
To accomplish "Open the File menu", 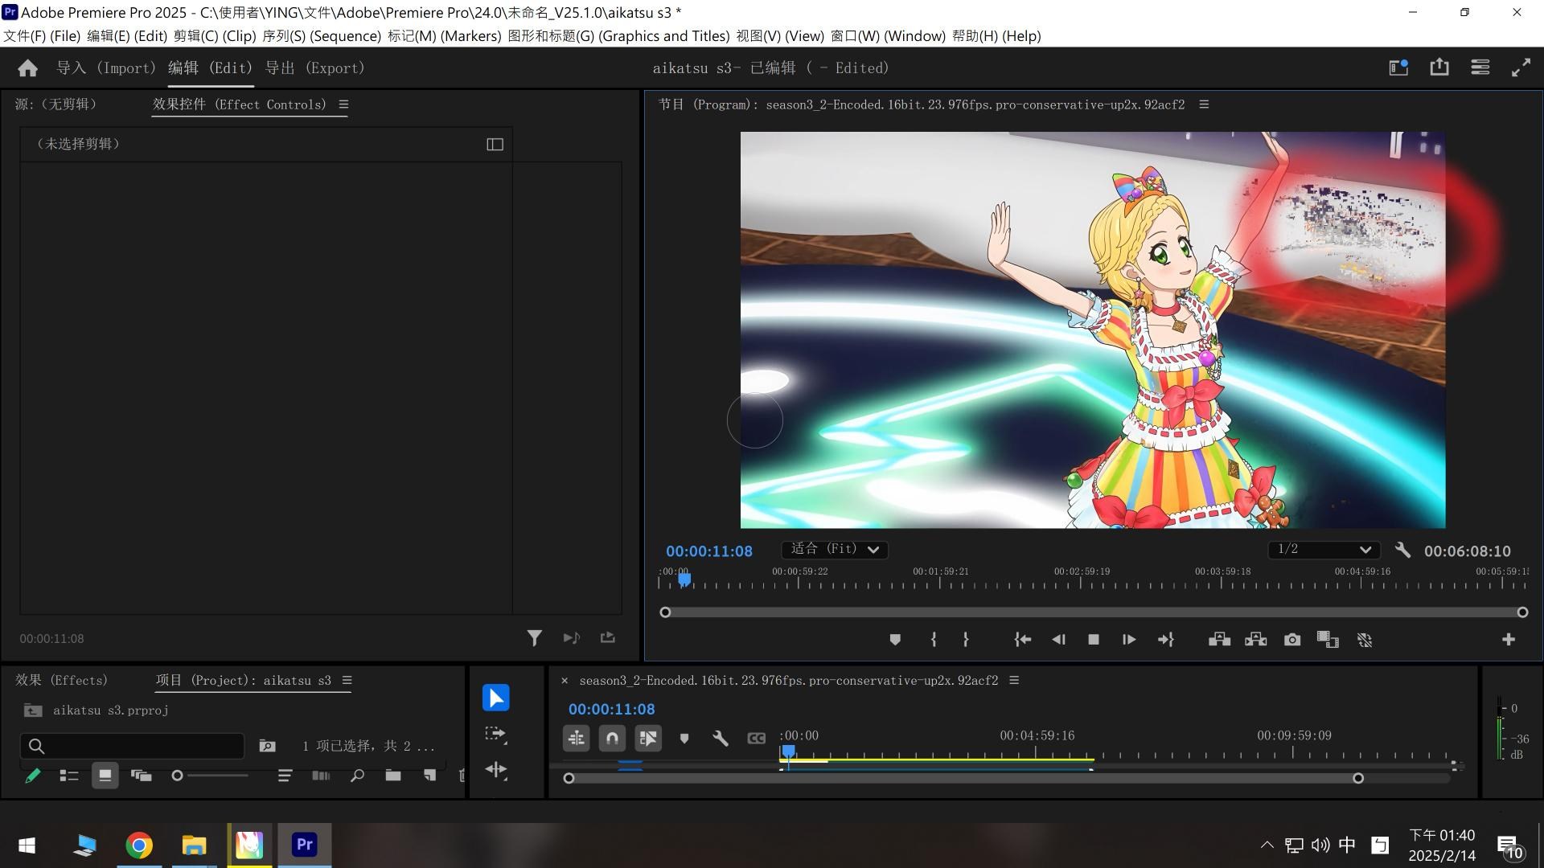I will point(42,36).
